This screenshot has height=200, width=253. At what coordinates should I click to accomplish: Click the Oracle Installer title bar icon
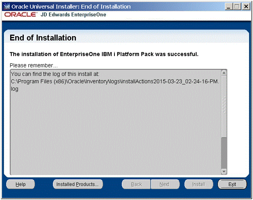click(6, 6)
